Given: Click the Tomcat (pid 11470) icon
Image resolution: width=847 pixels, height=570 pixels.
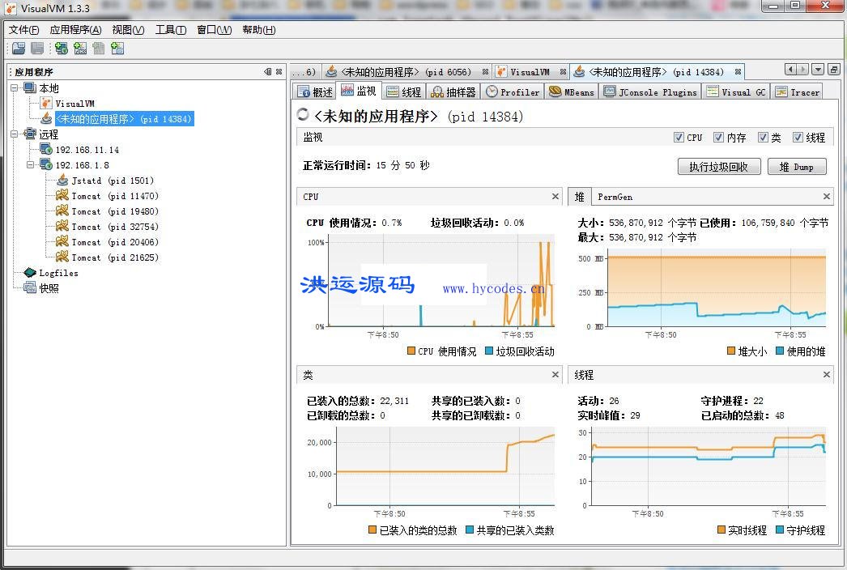Looking at the screenshot, I should point(62,195).
